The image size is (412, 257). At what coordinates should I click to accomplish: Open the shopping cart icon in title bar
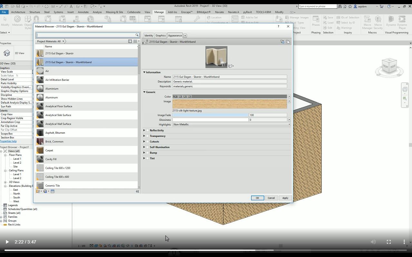coord(382,6)
